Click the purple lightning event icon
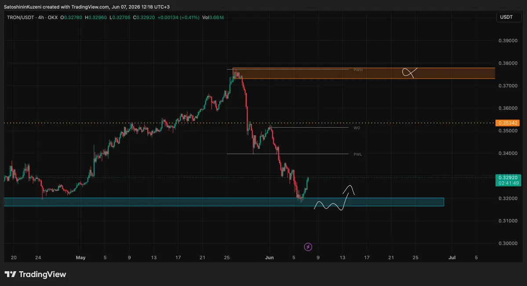This screenshot has width=527, height=286. point(308,247)
